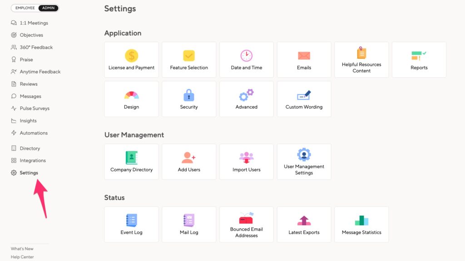This screenshot has height=261, width=465.
Task: Choose the Automations sidebar label
Action: 34,133
